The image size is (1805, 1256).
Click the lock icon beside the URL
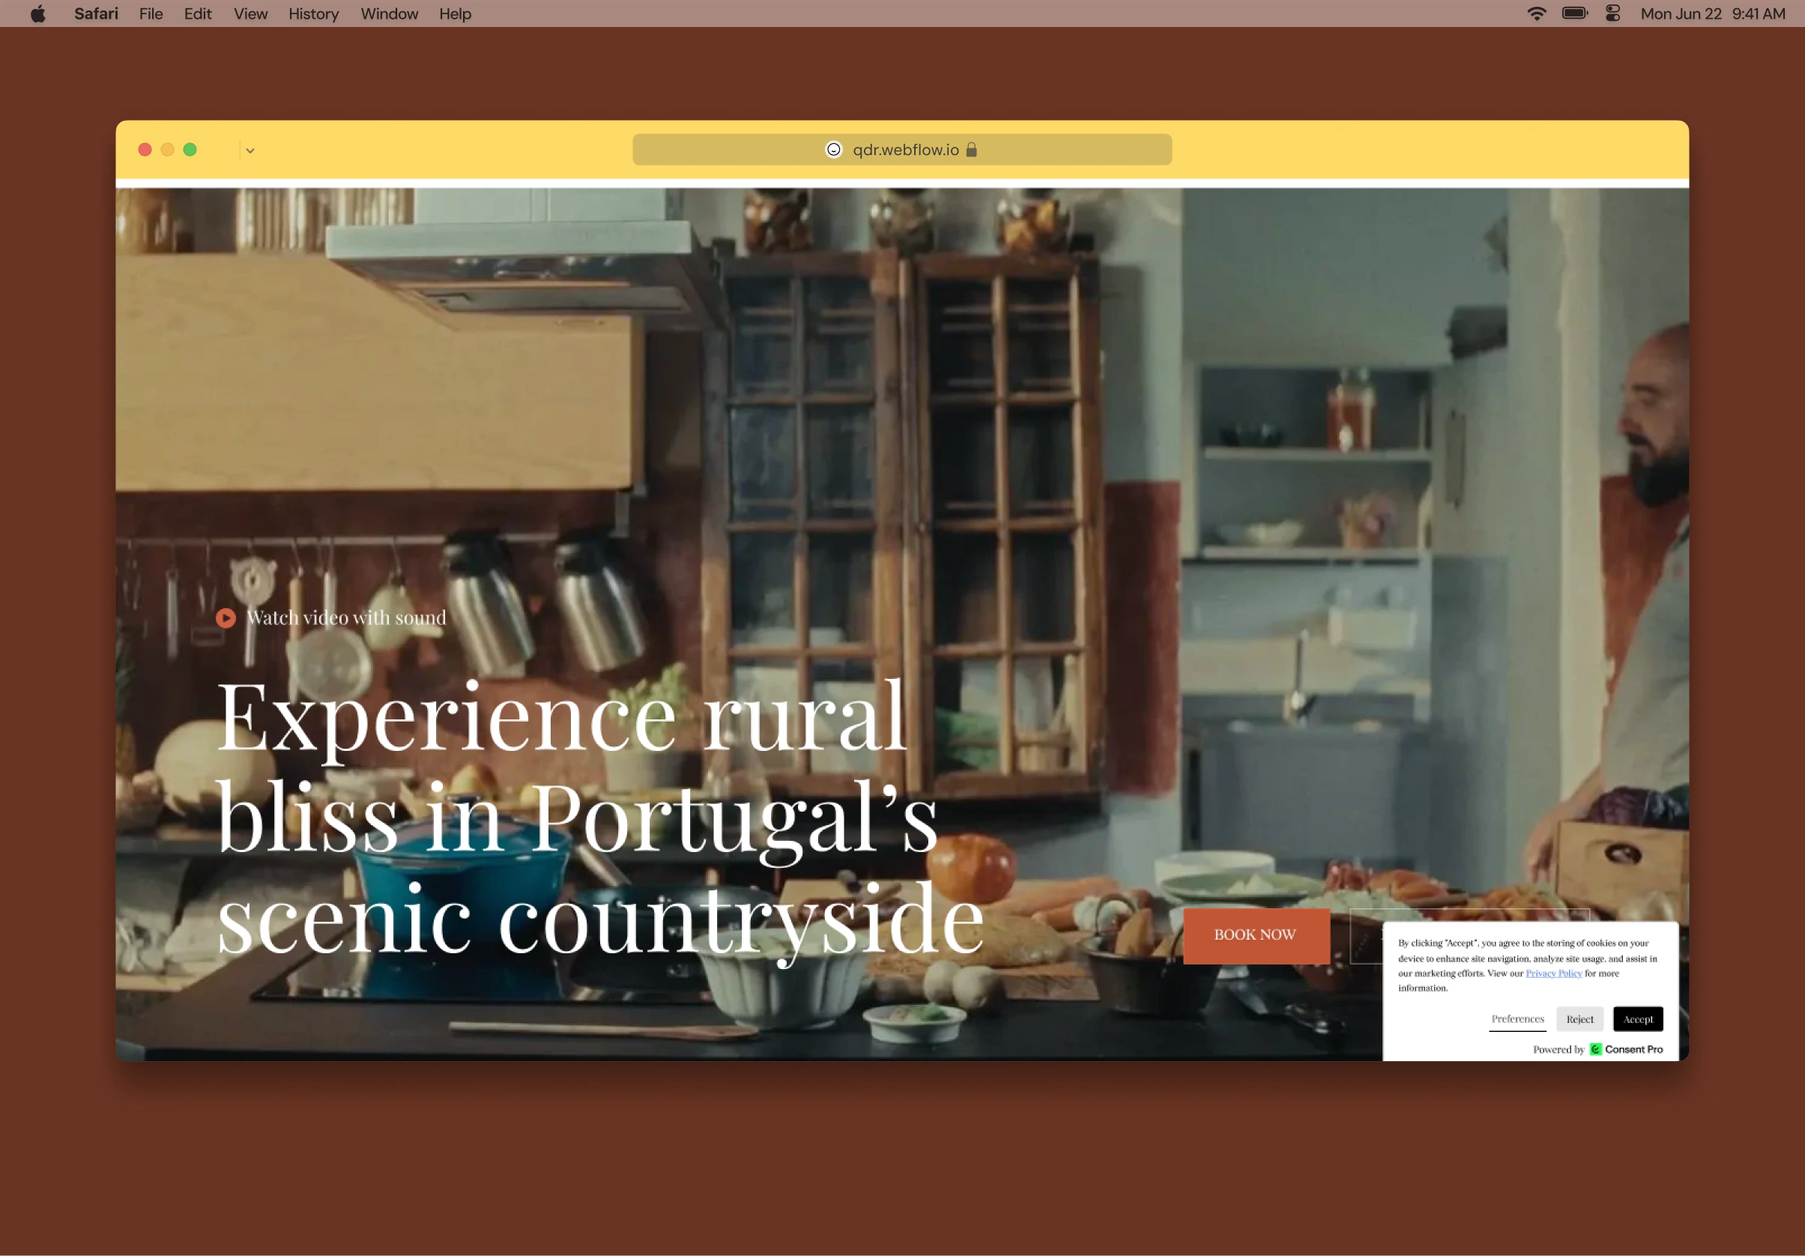tap(972, 150)
